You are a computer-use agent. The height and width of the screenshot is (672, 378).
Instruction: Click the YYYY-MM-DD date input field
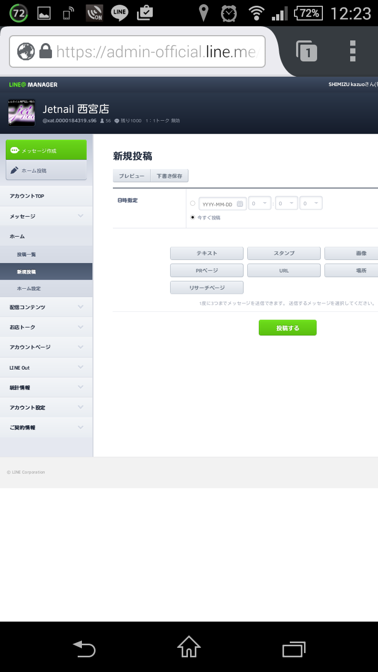[x=223, y=203]
